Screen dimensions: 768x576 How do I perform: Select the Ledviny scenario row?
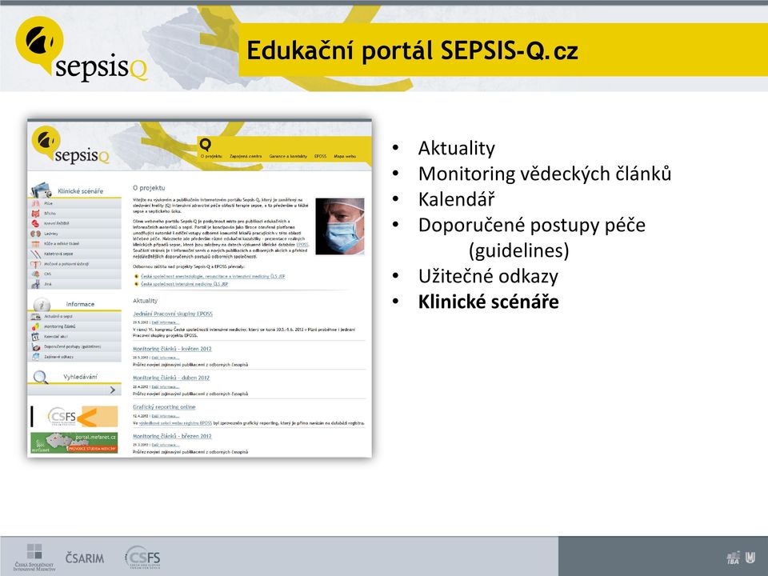click(74, 234)
